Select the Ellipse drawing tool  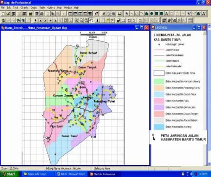click(151, 14)
